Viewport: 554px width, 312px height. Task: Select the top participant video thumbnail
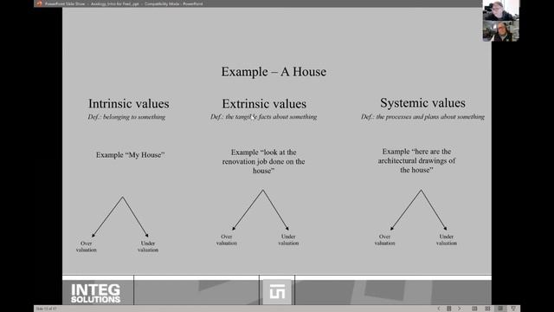point(500,10)
